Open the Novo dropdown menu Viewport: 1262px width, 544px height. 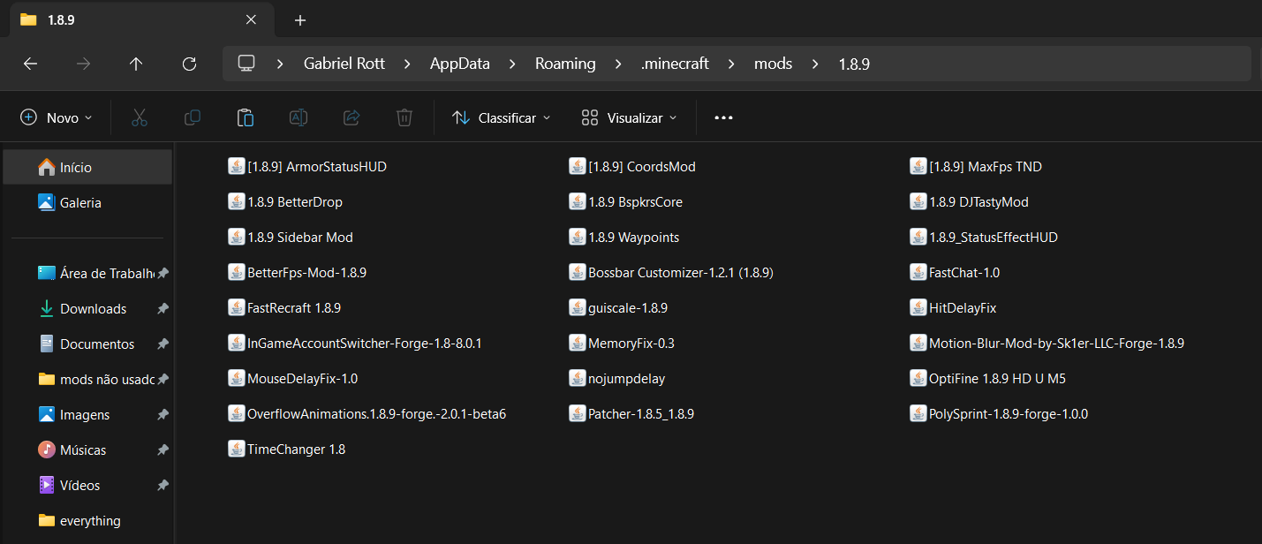tap(57, 117)
